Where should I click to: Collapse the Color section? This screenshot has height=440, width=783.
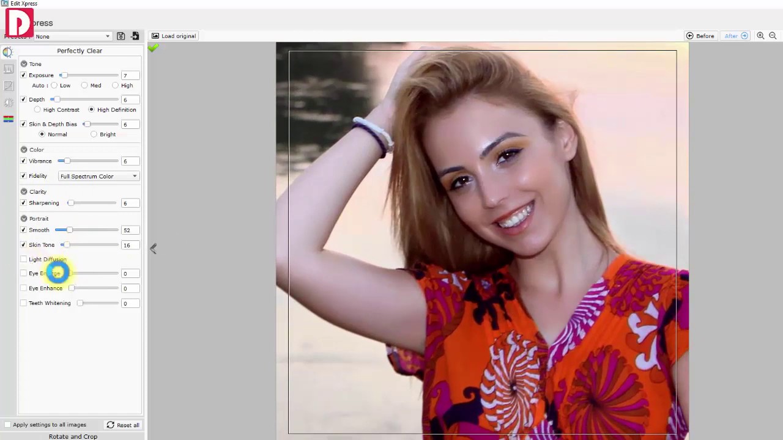(24, 150)
